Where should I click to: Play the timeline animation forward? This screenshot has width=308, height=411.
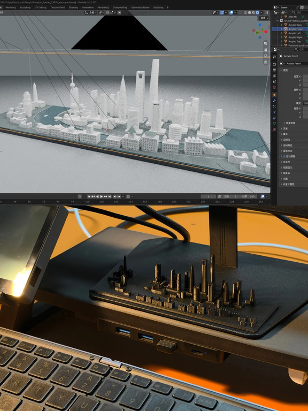click(x=102, y=196)
